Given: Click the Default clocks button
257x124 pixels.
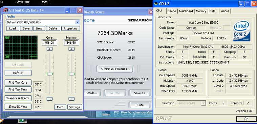Looking at the screenshot, I should tap(18, 73).
